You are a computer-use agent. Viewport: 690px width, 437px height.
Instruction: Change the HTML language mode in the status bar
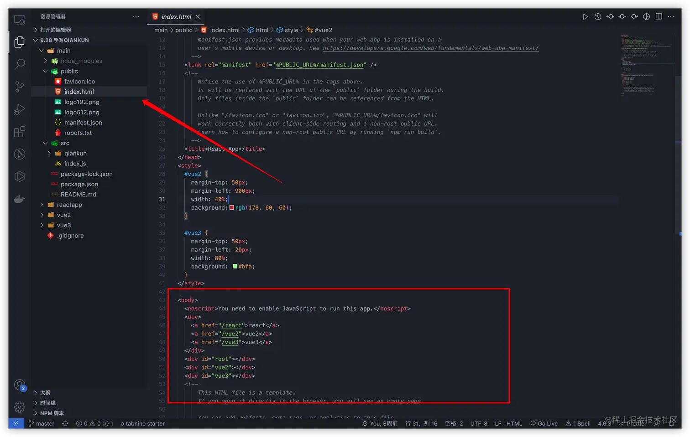tap(514, 423)
